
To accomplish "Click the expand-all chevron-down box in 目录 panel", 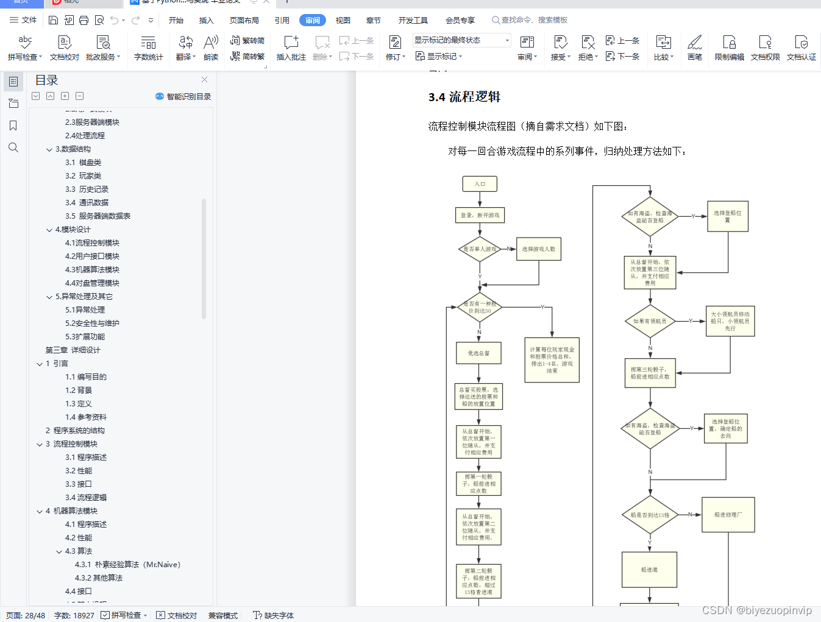I will [x=35, y=96].
